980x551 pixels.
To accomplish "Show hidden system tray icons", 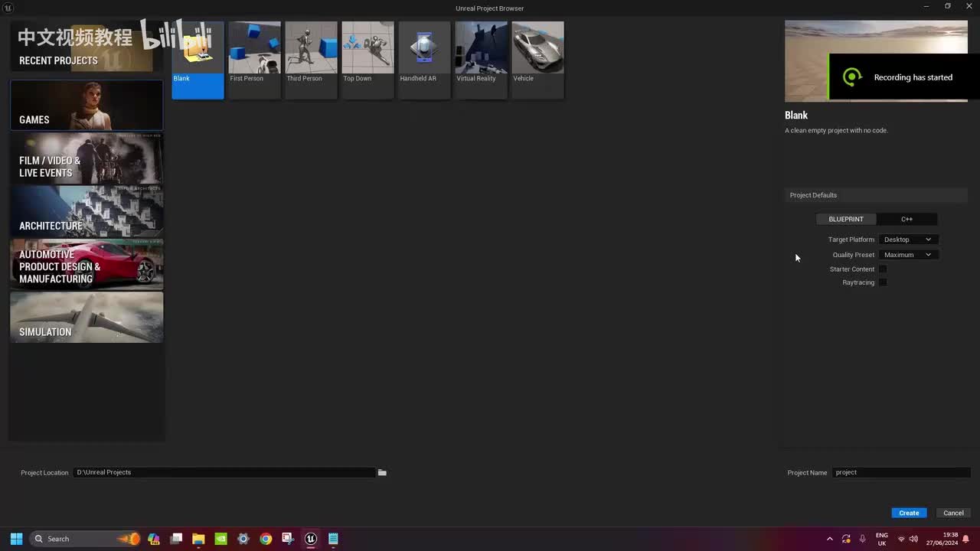I will [x=829, y=539].
